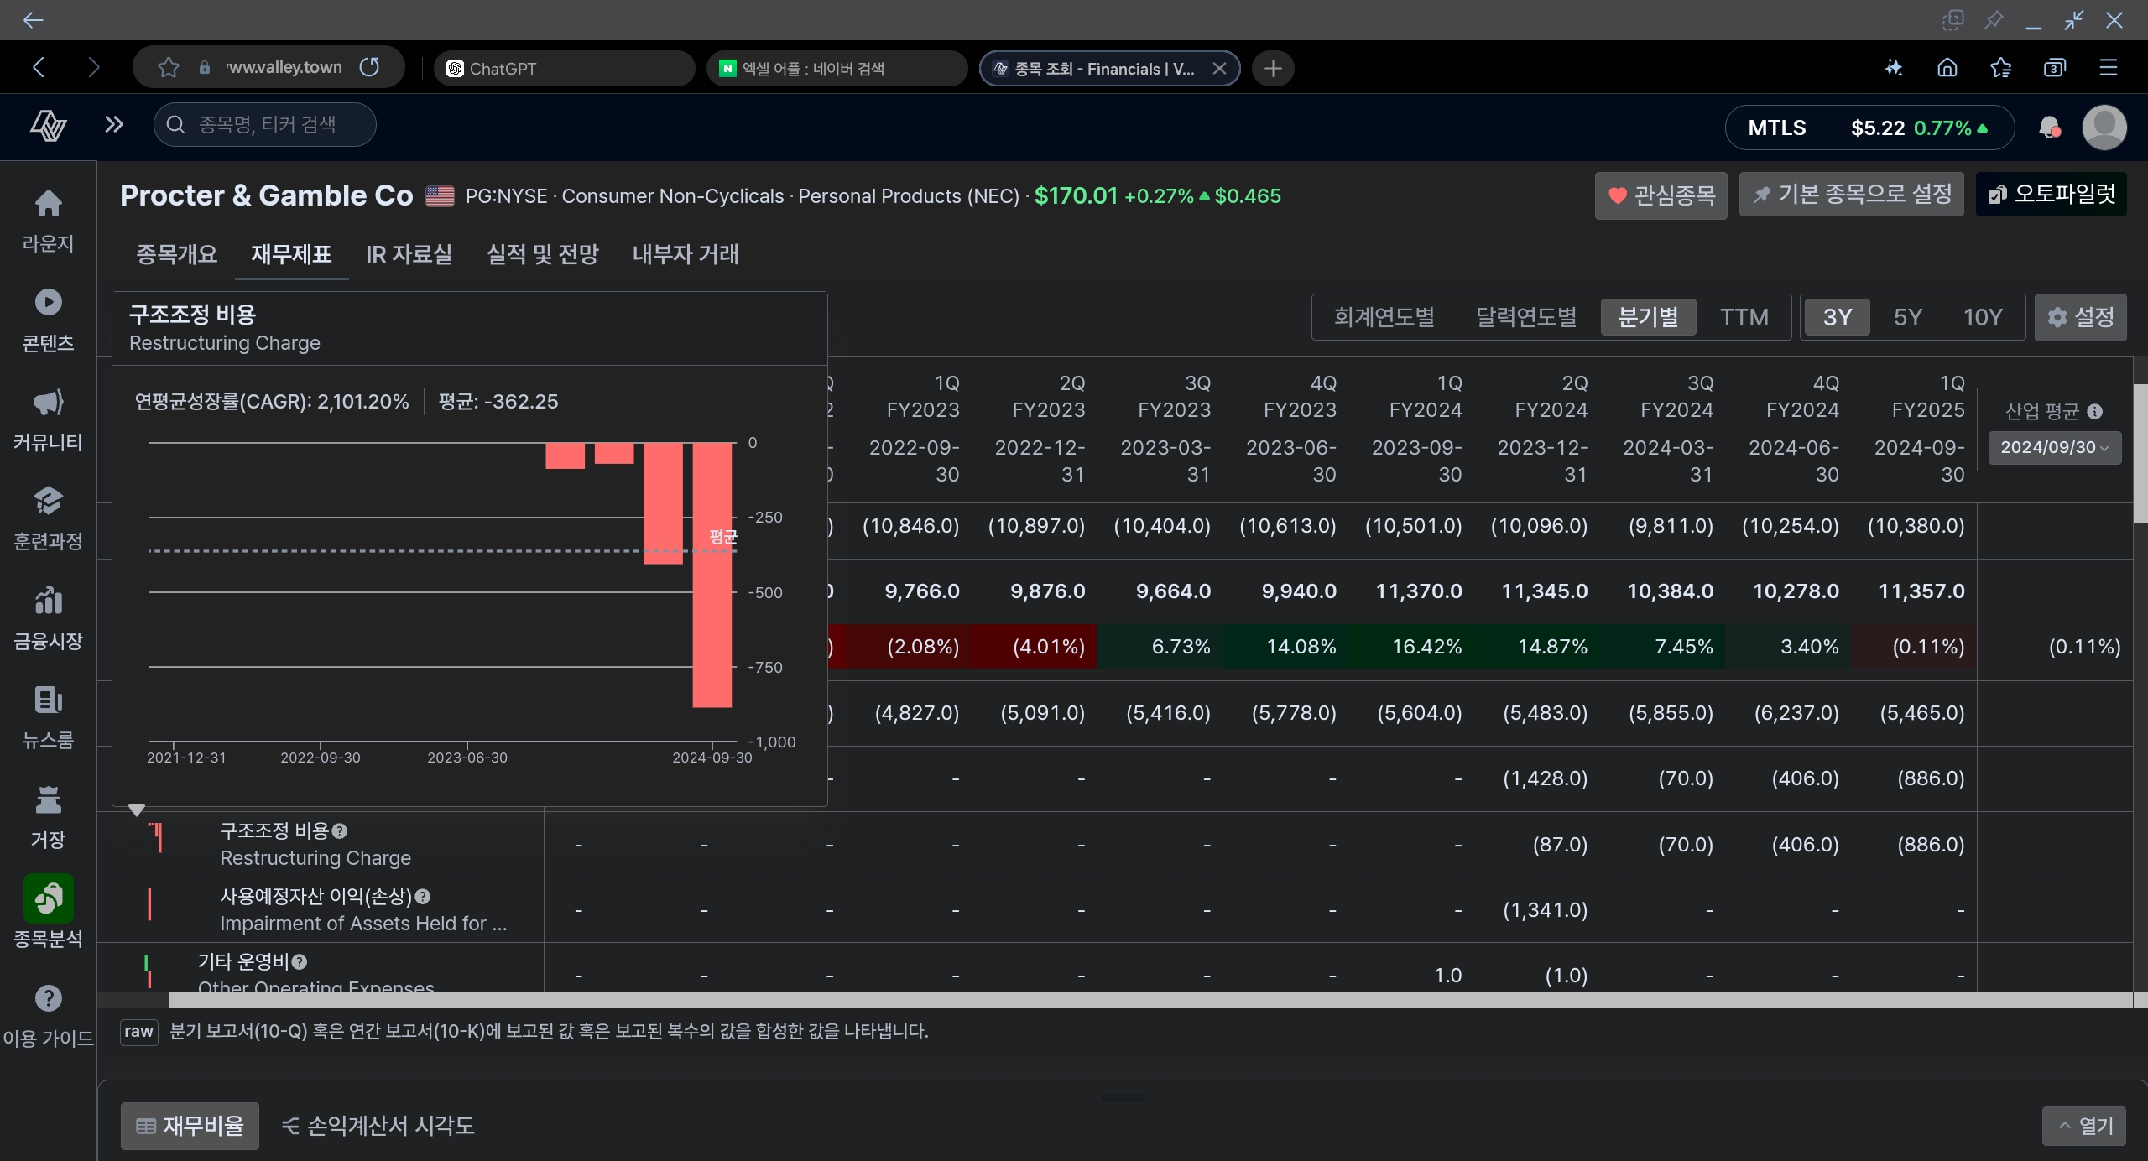Open a new browser tab with plus
This screenshot has height=1161, width=2148.
tap(1273, 68)
